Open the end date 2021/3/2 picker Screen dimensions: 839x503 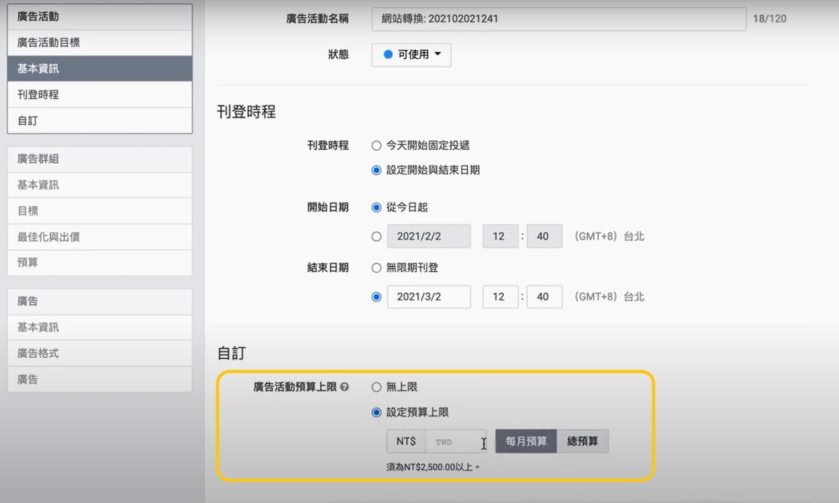[x=428, y=297]
